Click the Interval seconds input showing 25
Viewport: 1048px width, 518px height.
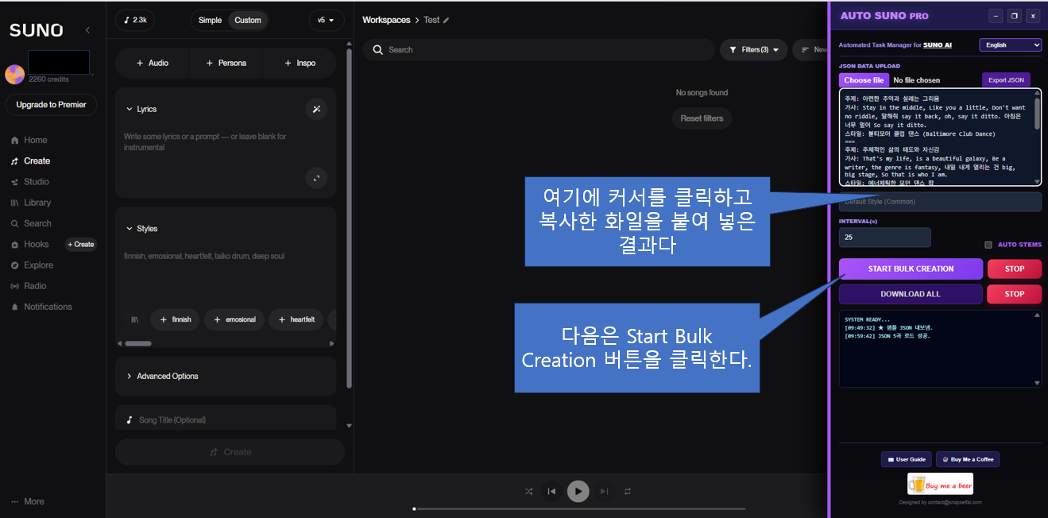(x=884, y=237)
